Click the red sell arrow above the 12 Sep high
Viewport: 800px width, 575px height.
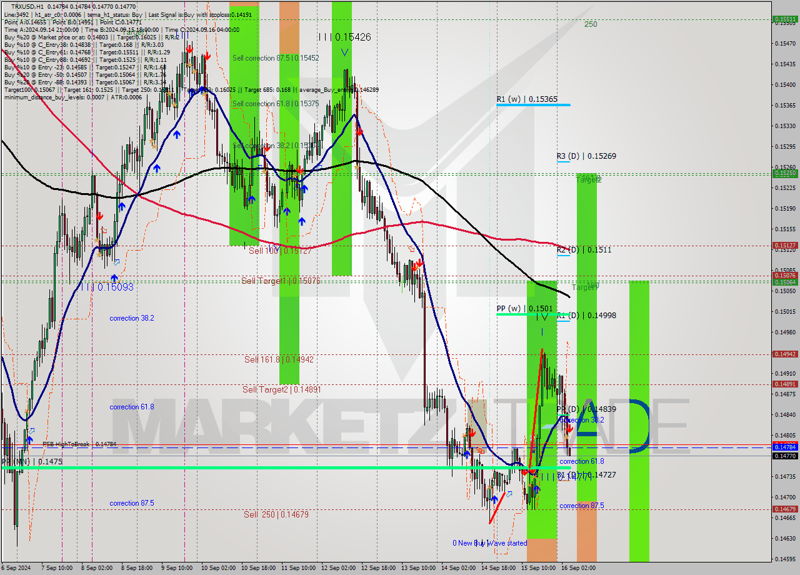(x=359, y=131)
